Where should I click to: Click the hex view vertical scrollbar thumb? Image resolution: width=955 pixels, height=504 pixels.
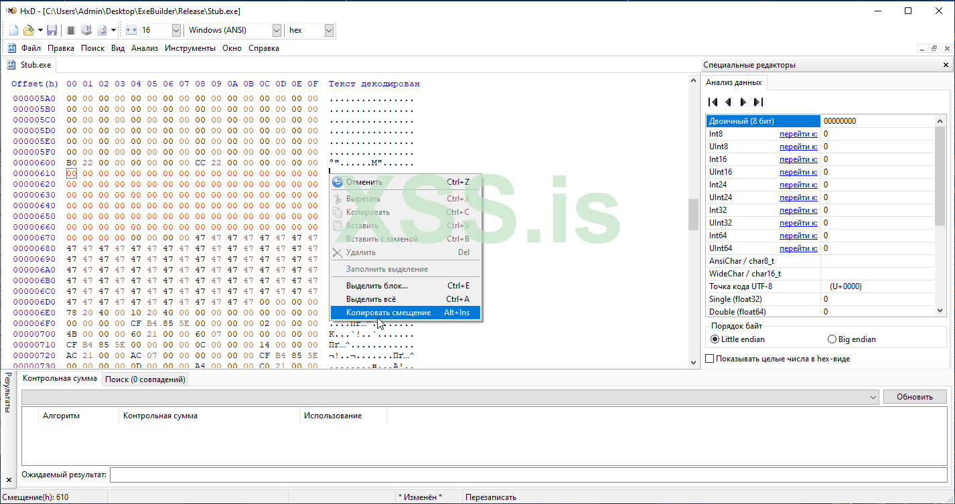[694, 214]
